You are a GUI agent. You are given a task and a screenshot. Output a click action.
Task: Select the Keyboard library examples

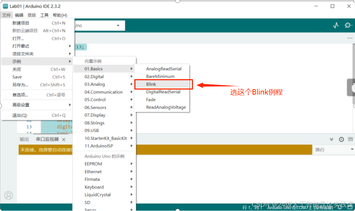tap(105, 187)
